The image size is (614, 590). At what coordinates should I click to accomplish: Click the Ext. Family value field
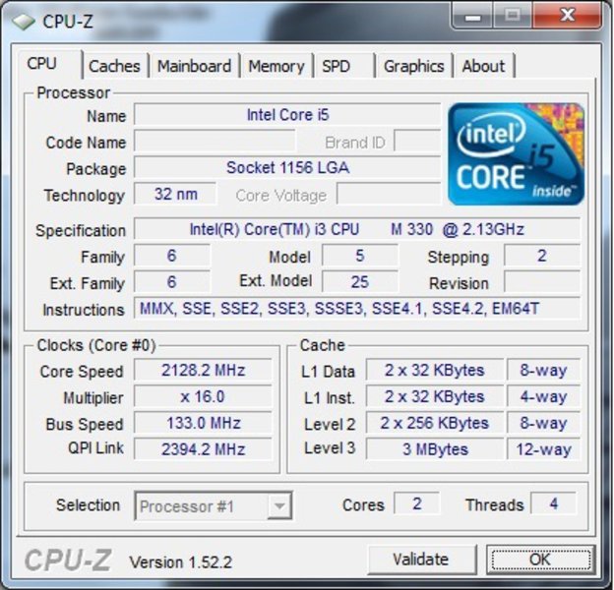point(171,282)
